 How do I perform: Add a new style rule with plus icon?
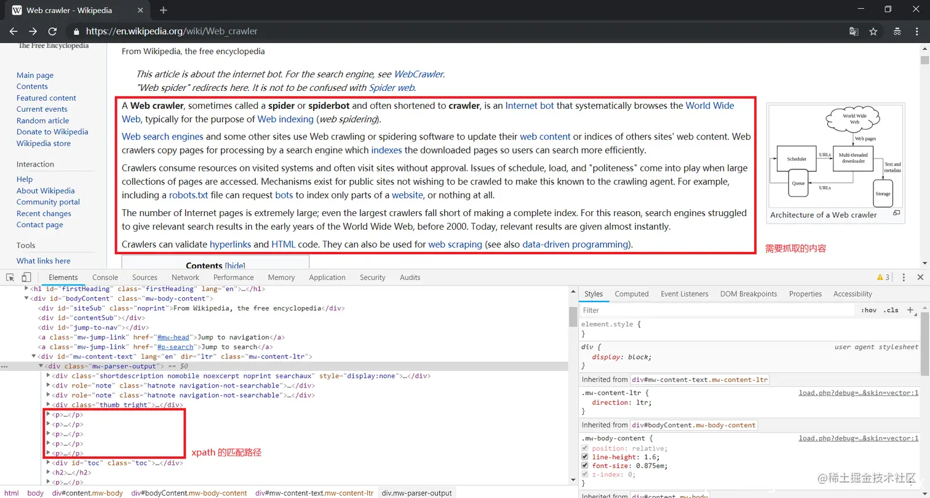click(910, 310)
